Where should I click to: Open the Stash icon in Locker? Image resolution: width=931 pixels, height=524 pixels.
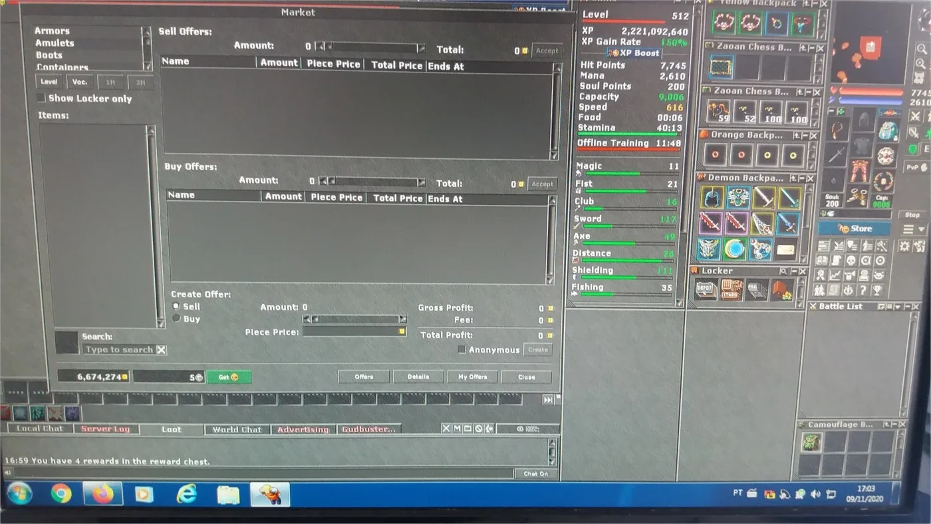[731, 290]
